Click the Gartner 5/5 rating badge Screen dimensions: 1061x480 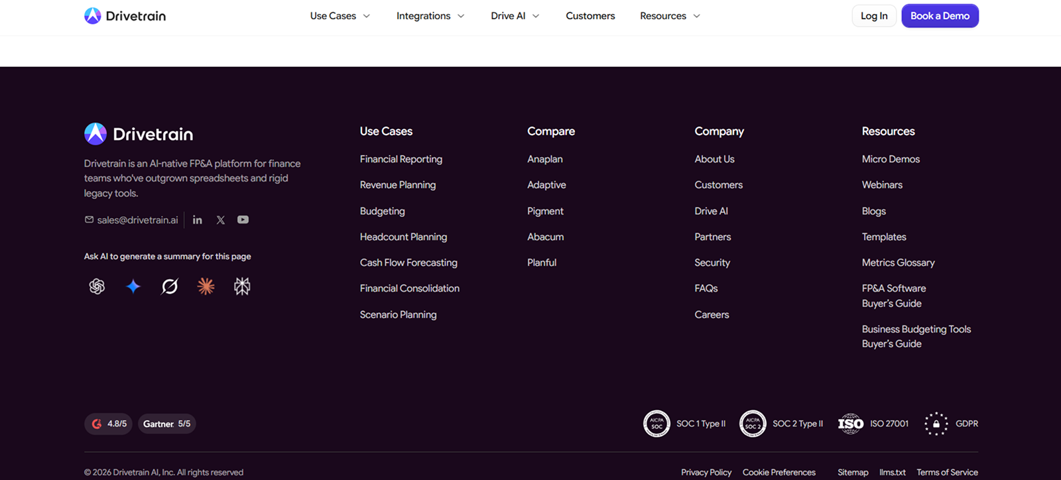[167, 424]
